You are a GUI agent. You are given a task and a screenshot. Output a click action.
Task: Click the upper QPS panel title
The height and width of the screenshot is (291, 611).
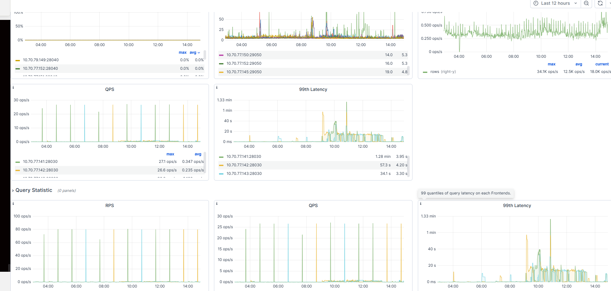[x=110, y=89]
